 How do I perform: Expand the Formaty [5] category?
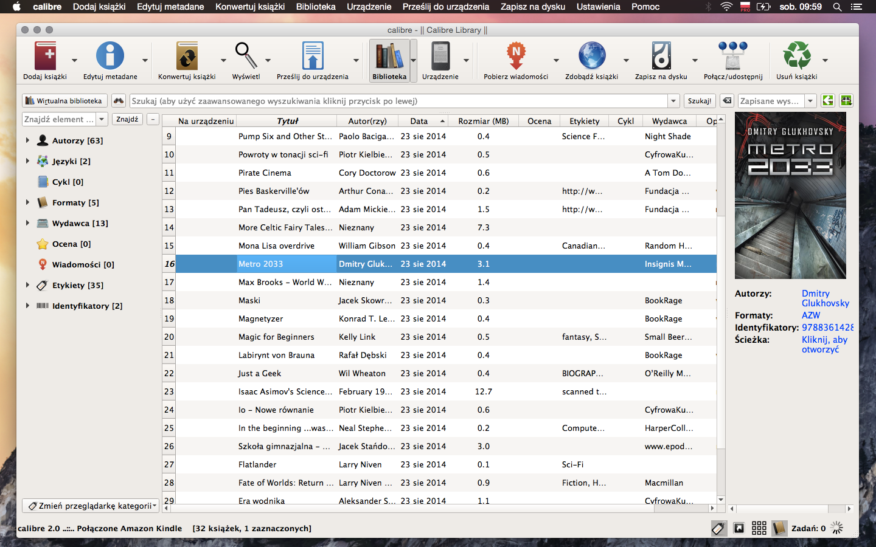click(27, 202)
